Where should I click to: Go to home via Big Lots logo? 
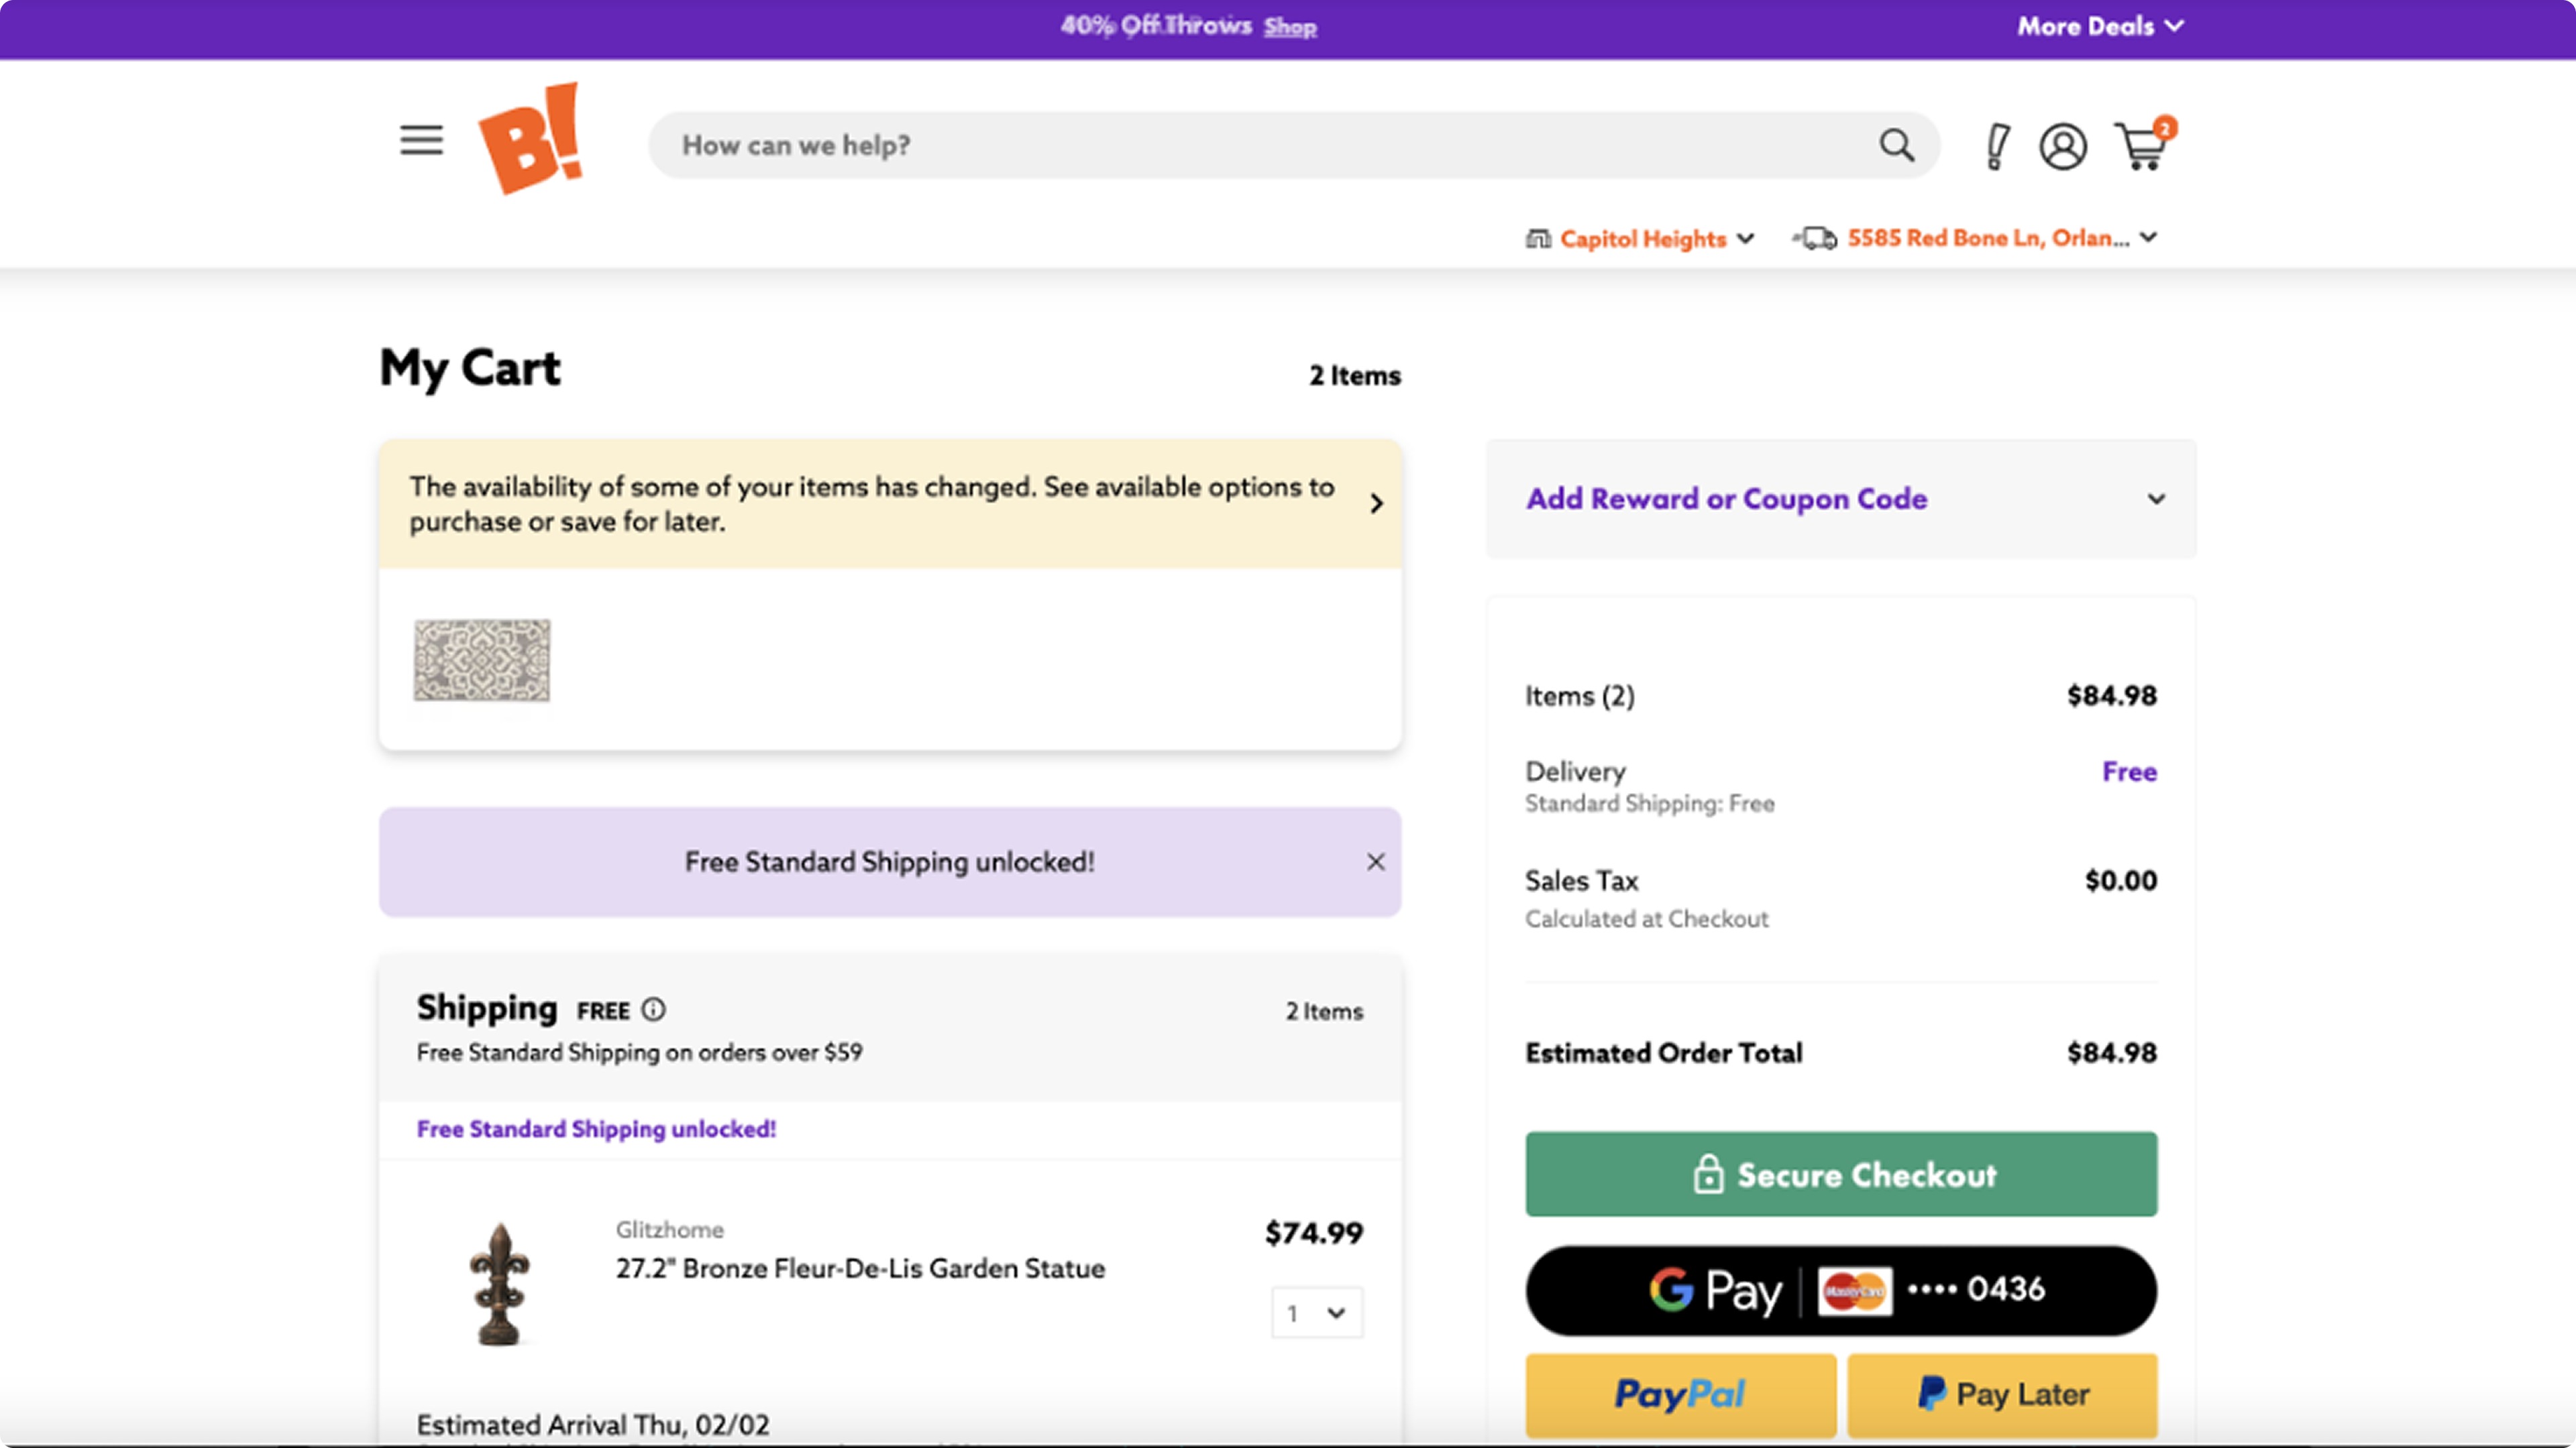click(531, 138)
